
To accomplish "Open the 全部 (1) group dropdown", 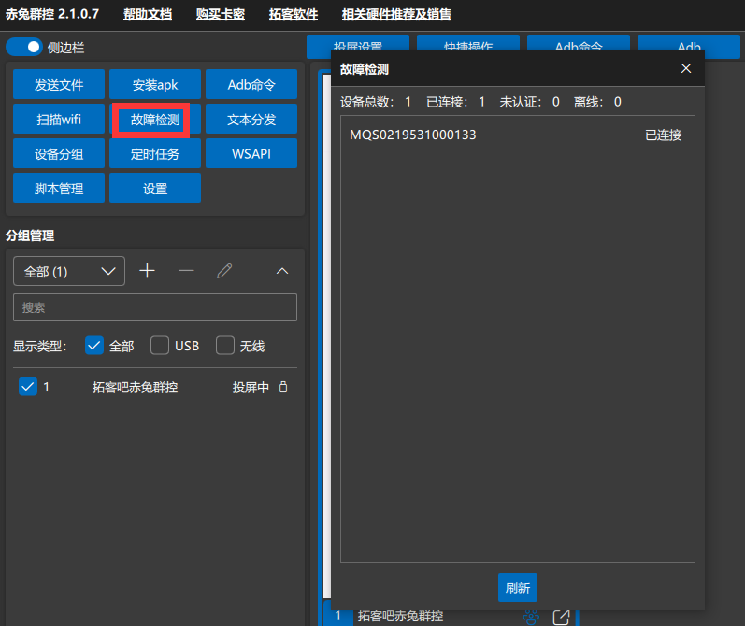I will [x=69, y=272].
